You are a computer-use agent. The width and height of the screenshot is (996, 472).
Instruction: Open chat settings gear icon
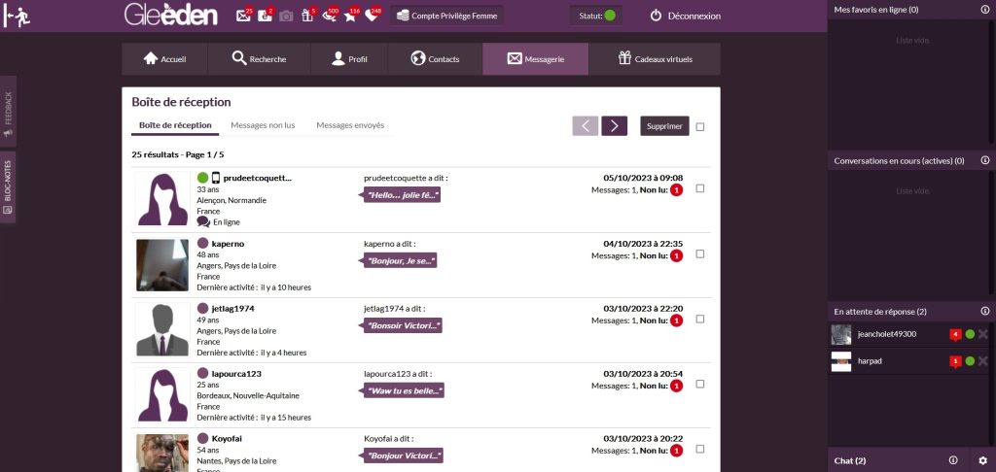[x=982, y=460]
